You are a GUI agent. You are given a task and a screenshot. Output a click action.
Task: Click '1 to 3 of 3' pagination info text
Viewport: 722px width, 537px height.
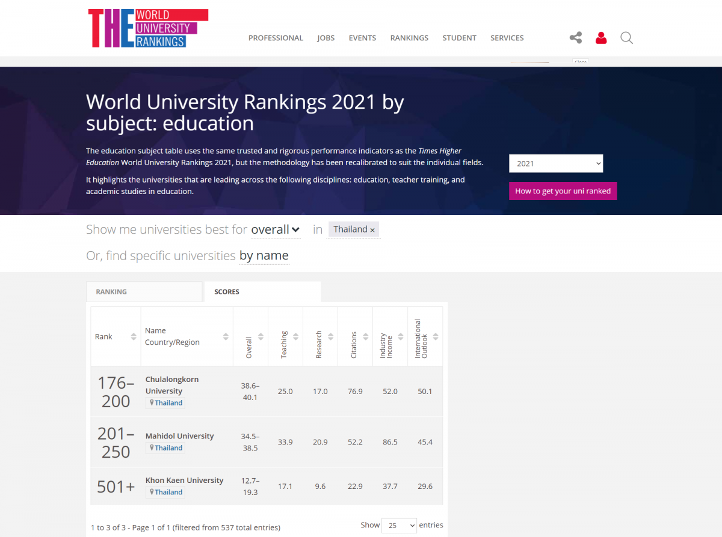(x=185, y=528)
